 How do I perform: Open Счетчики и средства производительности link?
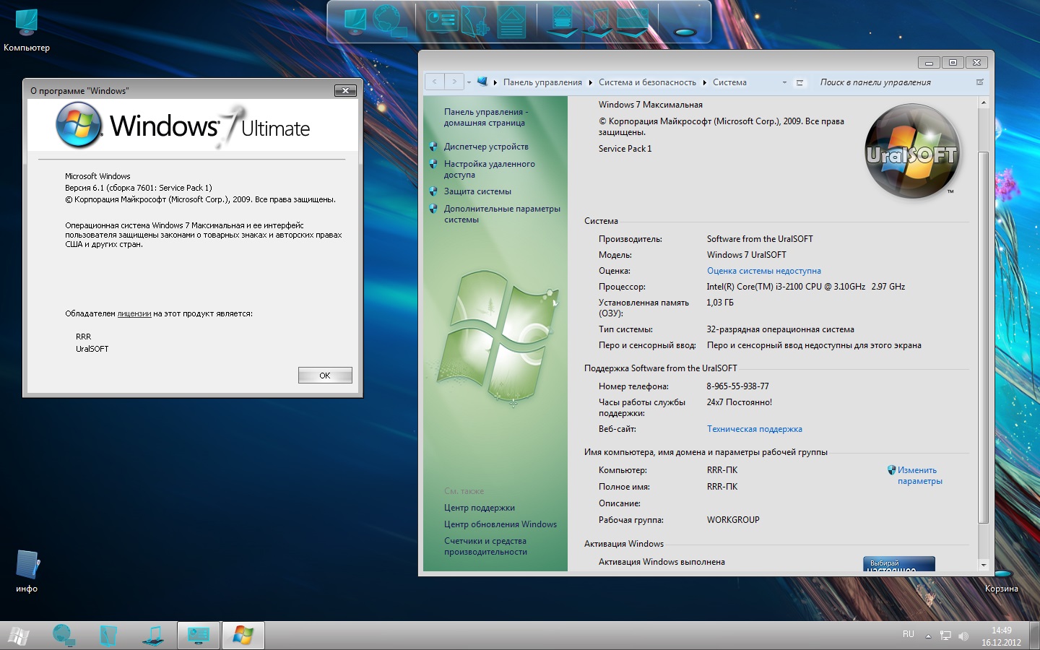click(x=485, y=546)
